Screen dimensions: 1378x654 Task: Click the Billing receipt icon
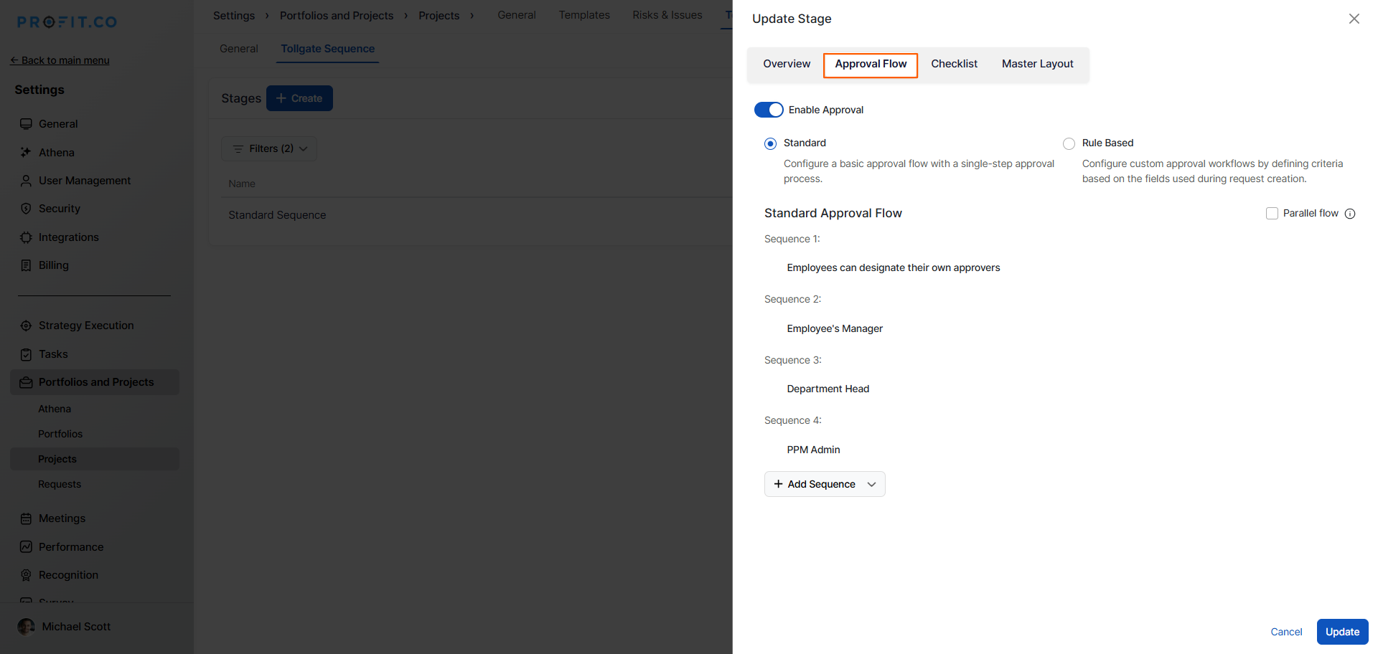[x=26, y=265]
